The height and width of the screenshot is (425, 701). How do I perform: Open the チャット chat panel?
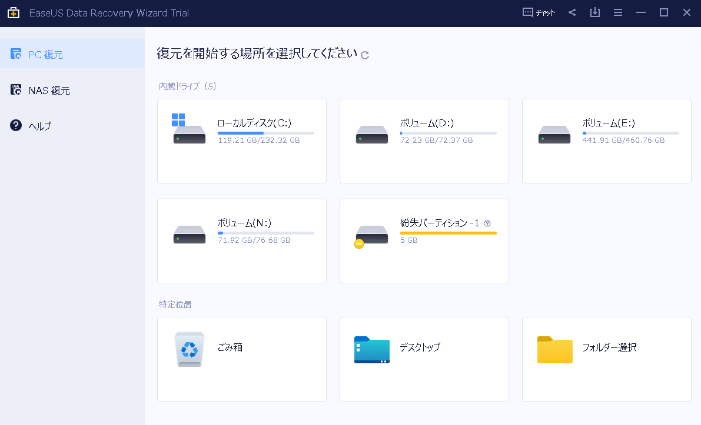click(x=538, y=12)
